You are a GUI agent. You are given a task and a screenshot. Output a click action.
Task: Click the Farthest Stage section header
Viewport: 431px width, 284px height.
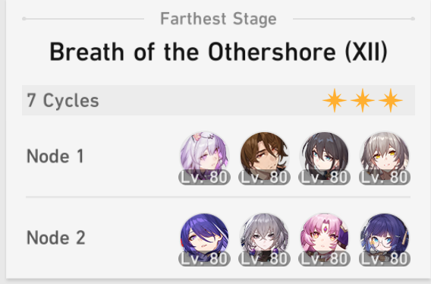(x=219, y=19)
